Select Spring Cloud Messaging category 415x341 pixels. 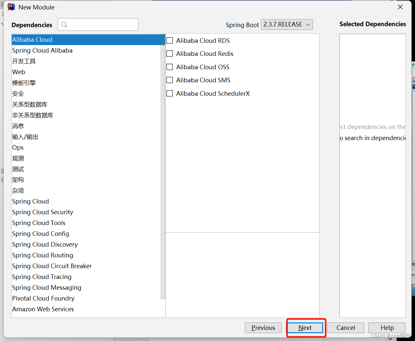(86, 287)
